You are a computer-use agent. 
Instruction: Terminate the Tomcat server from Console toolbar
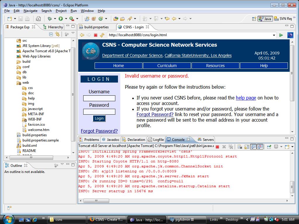tap(217, 147)
